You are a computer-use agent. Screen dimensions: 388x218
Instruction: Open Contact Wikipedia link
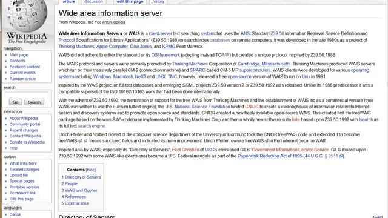point(25,136)
